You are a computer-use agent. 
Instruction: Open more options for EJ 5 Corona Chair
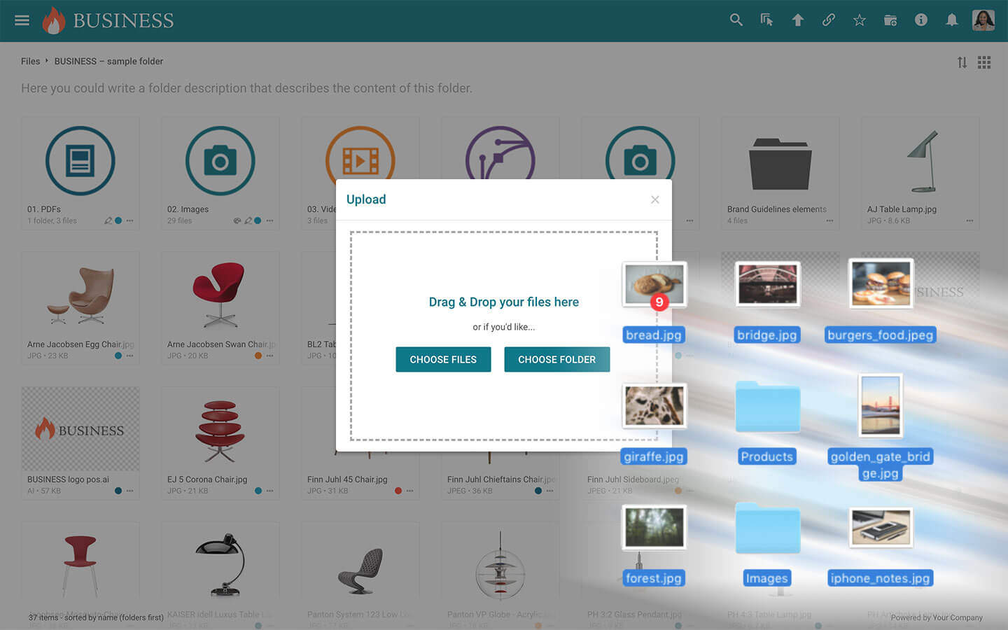(269, 491)
